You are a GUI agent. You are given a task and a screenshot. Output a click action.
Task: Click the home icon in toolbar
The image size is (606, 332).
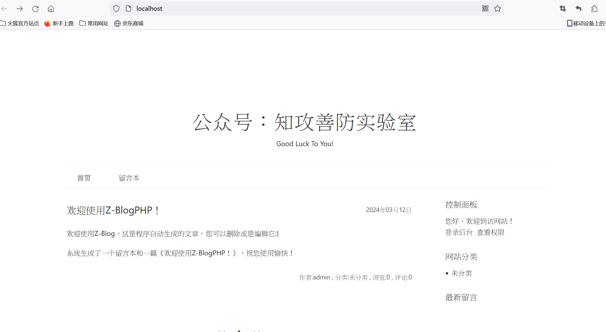(x=51, y=9)
